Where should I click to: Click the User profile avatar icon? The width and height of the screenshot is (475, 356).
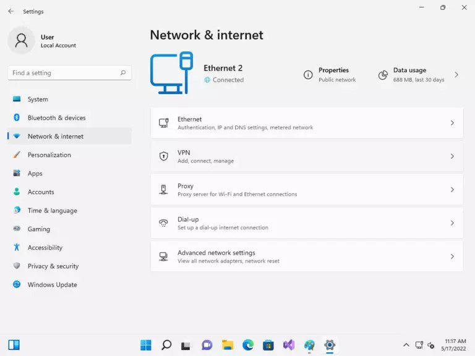tap(21, 40)
